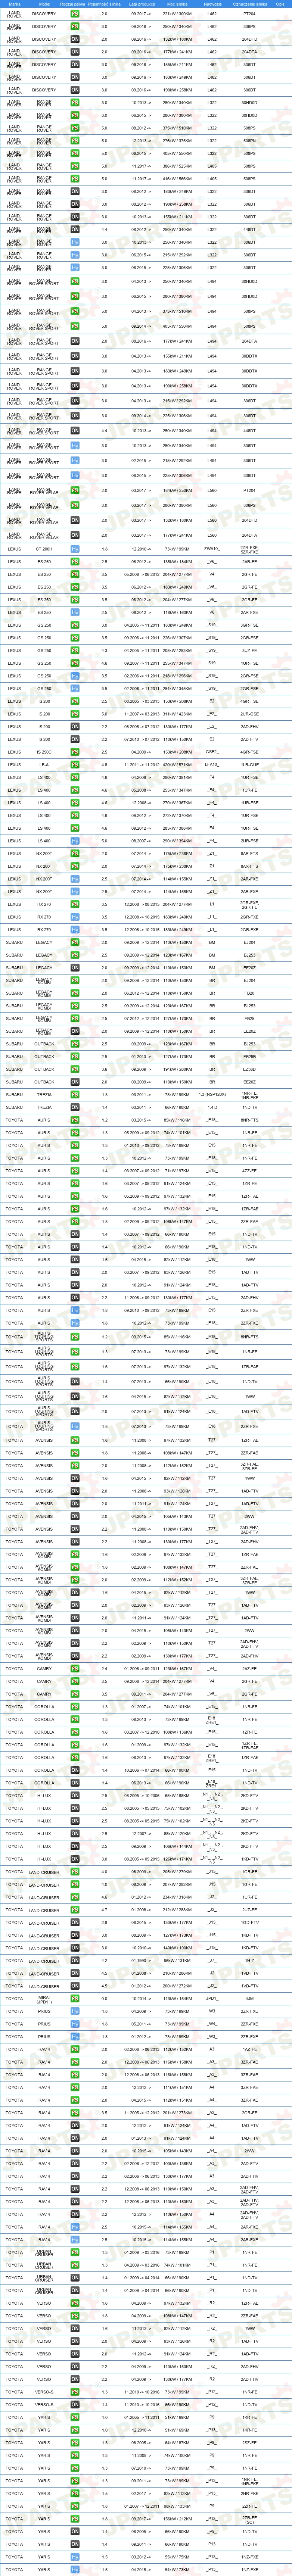
Task: Click the fuel icon in Lexus IS 250C row
Action: tap(75, 752)
